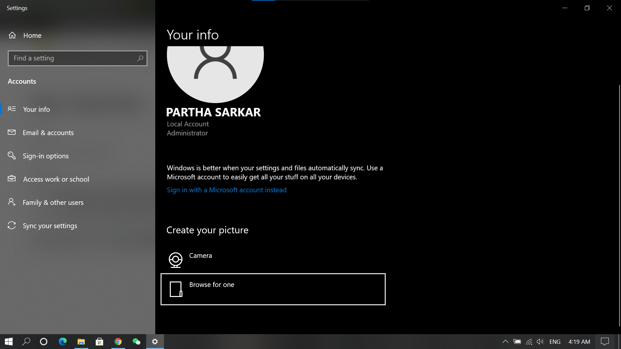Open the network status flyout
Viewport: 621px width, 349px height.
coord(529,342)
